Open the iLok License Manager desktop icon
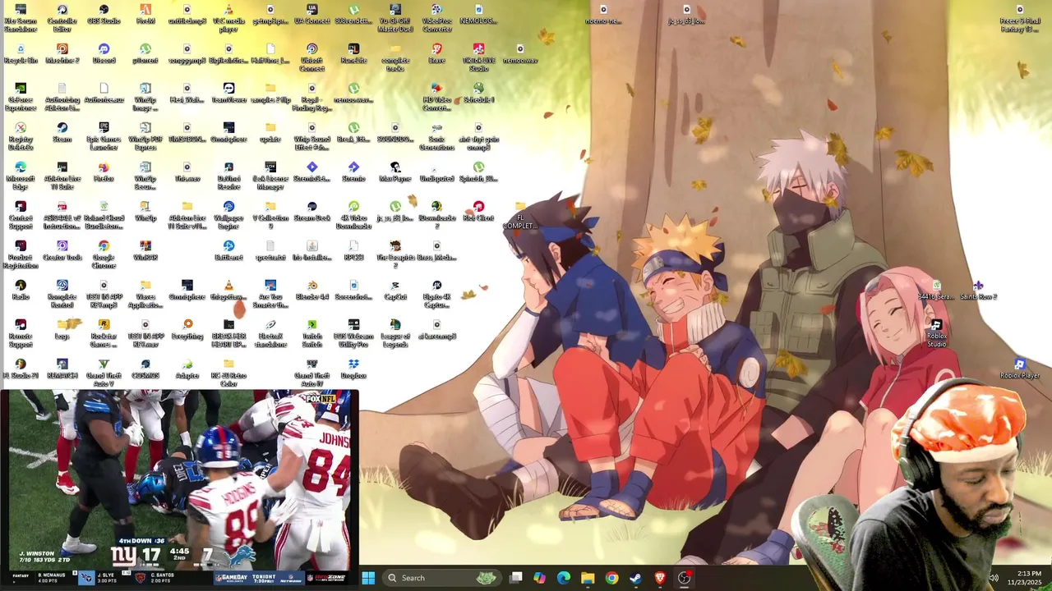 tap(270, 176)
